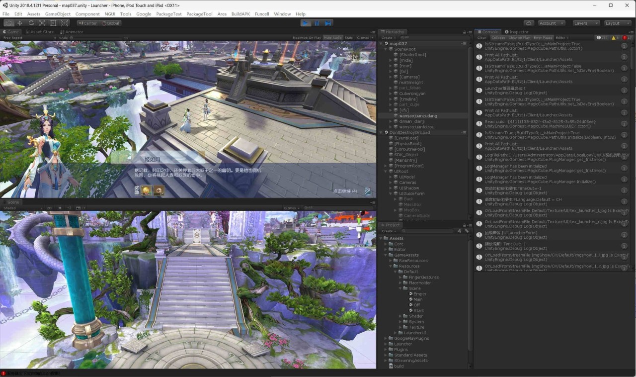This screenshot has height=377, width=636.
Task: Select the Move tool
Action: [x=20, y=23]
